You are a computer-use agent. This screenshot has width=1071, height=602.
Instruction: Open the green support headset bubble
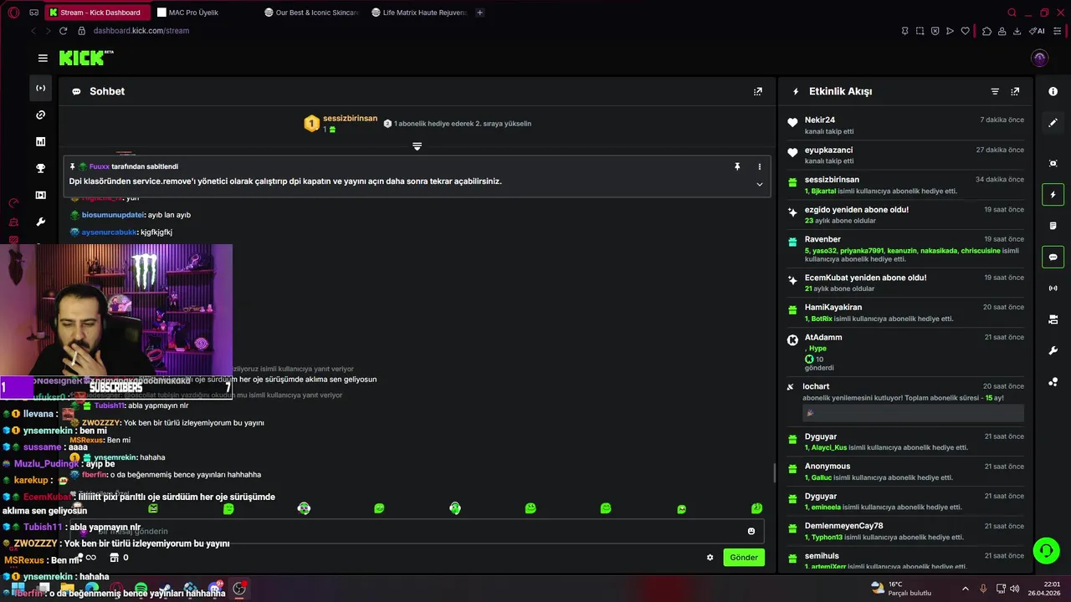pos(1046,550)
